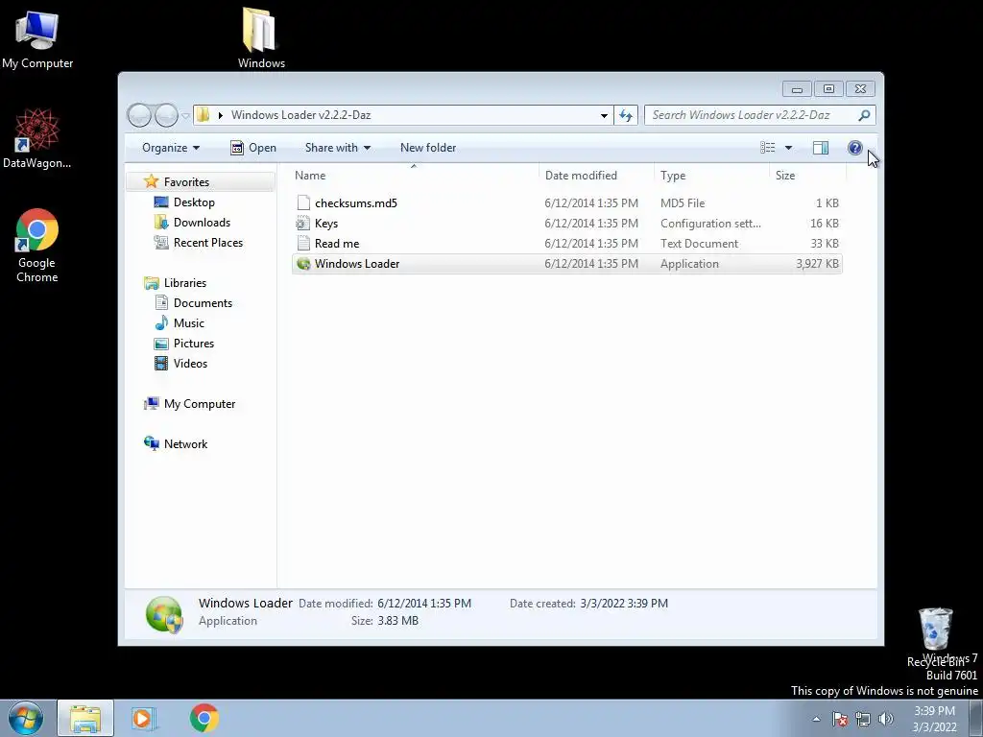Select the Read me text document icon
983x737 pixels.
tap(303, 243)
